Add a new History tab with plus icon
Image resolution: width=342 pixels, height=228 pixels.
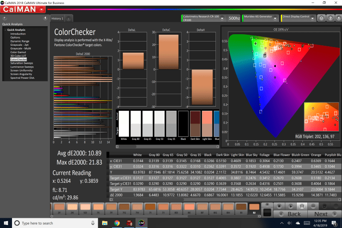click(68, 19)
